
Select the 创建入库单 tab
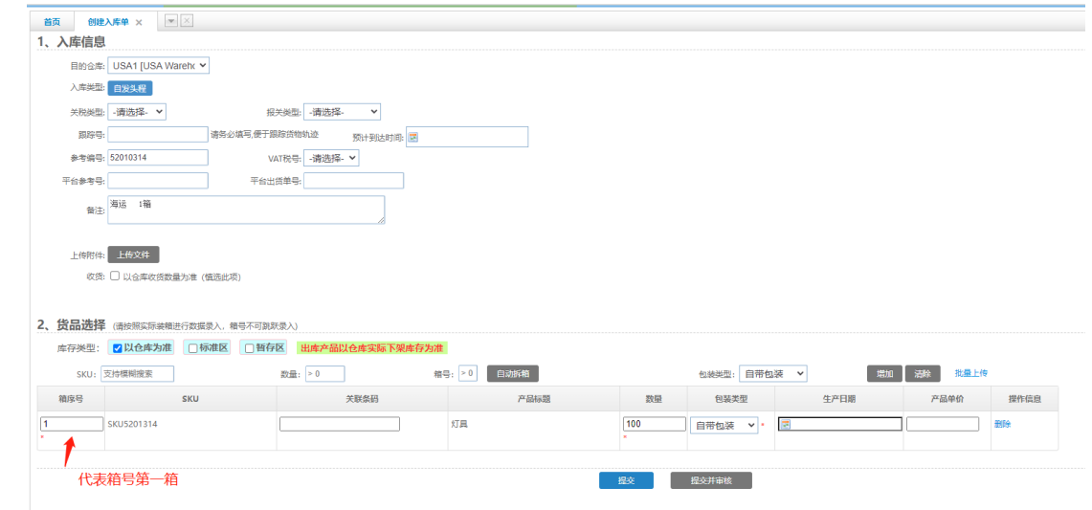tap(107, 22)
